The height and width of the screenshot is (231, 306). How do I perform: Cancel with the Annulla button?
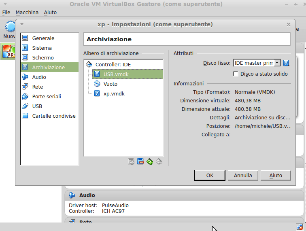click(x=243, y=176)
